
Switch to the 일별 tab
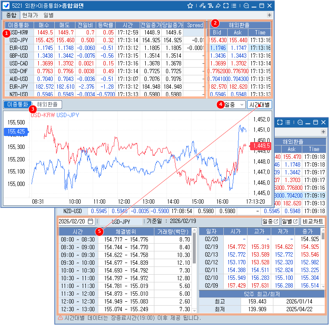pos(49,15)
